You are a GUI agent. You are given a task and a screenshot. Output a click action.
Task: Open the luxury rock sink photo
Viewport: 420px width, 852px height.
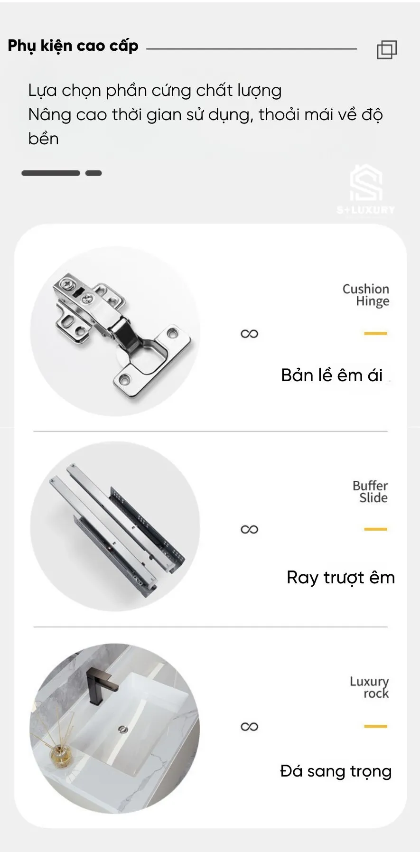click(115, 728)
